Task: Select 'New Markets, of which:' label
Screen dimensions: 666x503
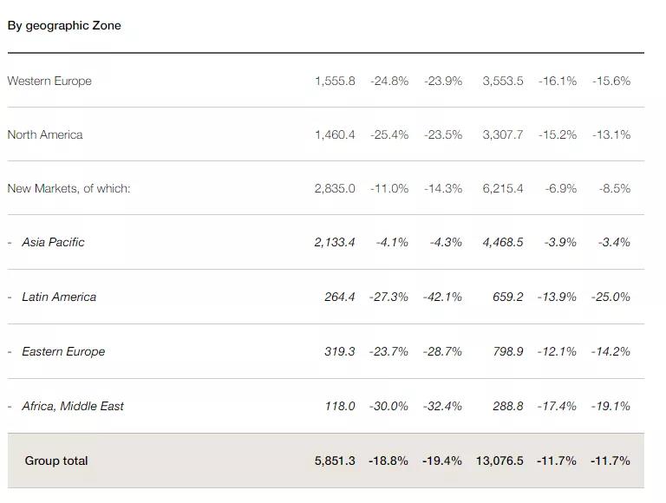Action: coord(69,188)
